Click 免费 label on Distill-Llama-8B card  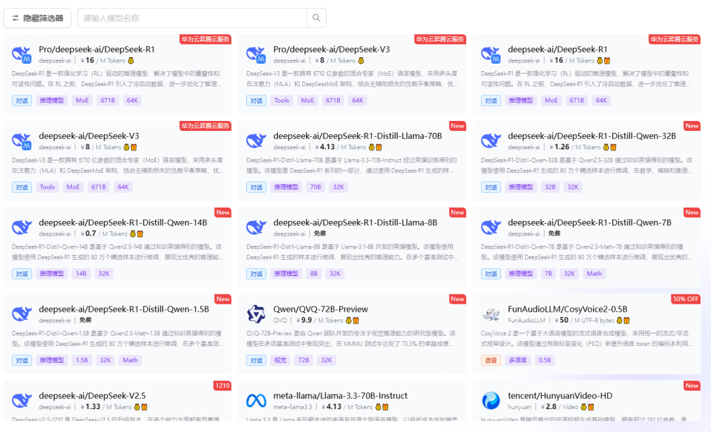320,233
